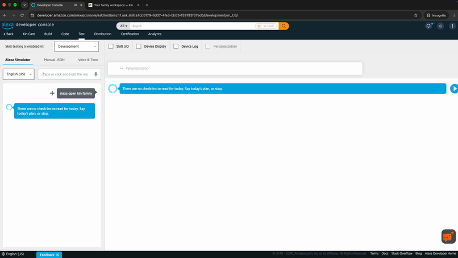The image size is (458, 258).
Task: Open the notifications bell
Action: tap(428, 26)
